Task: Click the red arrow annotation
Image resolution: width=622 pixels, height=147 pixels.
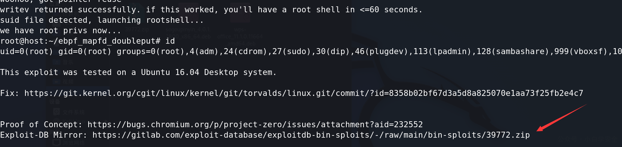Action: coord(561,118)
